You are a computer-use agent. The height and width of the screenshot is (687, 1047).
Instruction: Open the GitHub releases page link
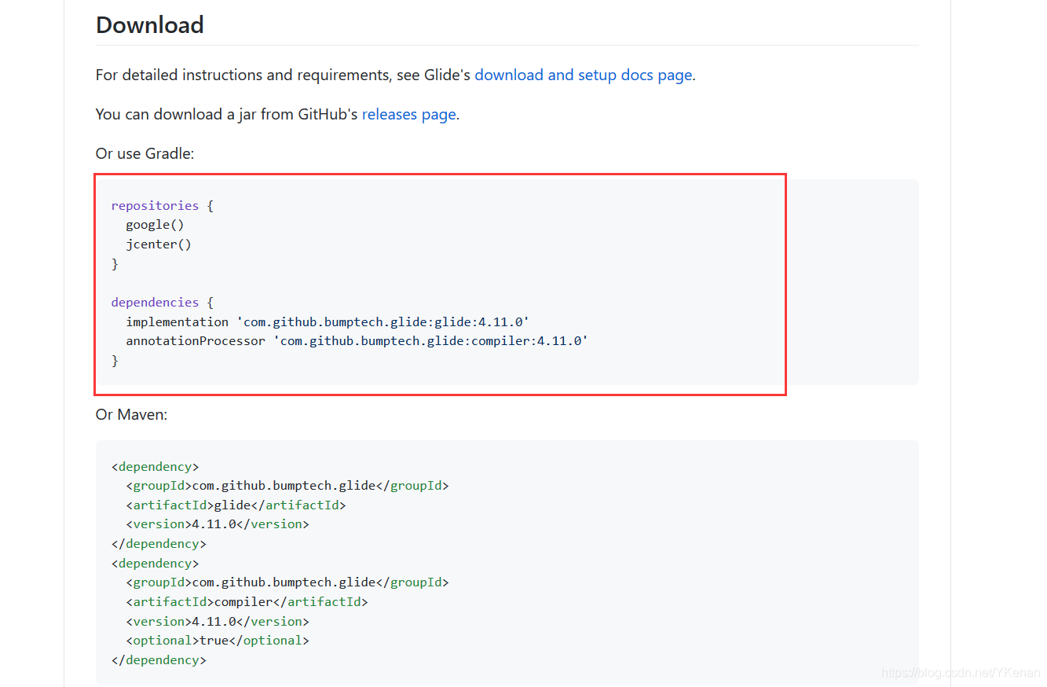pyautogui.click(x=409, y=115)
